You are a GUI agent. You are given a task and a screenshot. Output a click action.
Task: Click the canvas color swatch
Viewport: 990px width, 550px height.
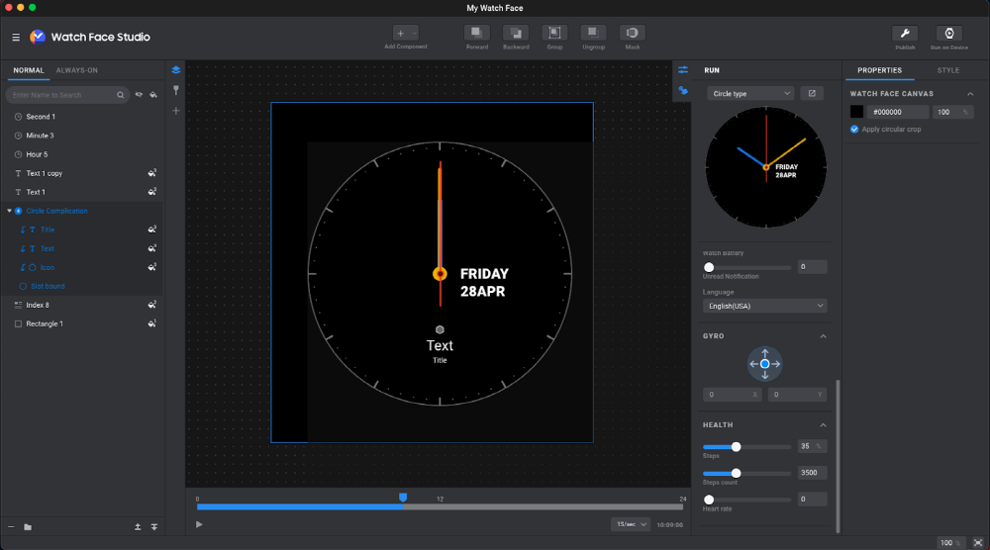[856, 112]
